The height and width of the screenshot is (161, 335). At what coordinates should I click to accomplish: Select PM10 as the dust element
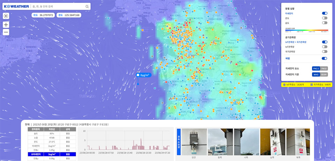324,68
